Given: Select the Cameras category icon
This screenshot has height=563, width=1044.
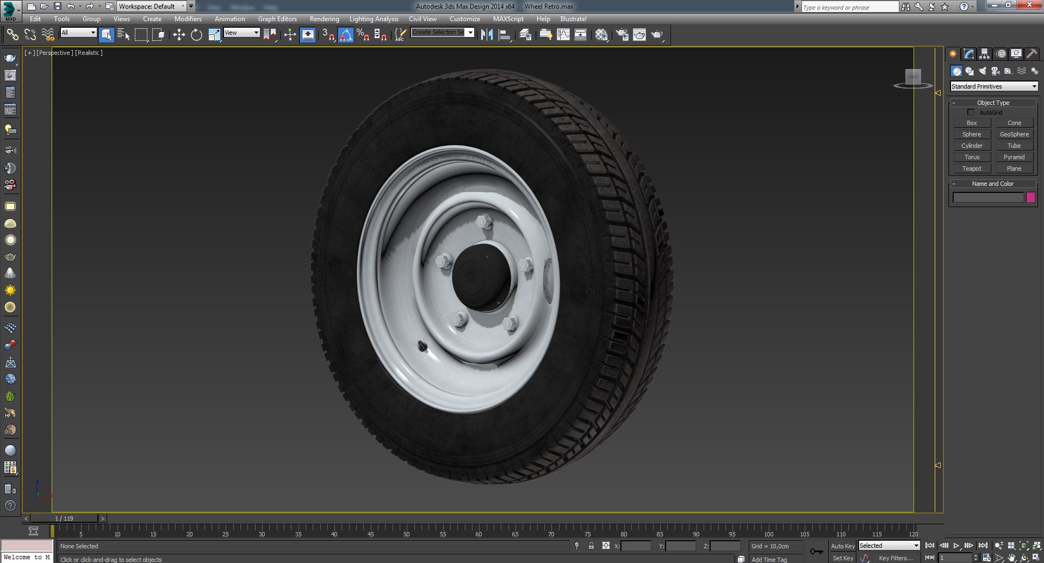Looking at the screenshot, I should [996, 71].
